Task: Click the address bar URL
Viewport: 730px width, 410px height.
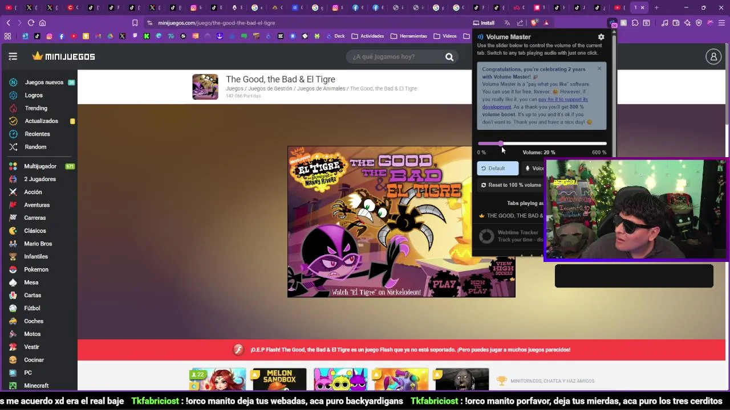Action: pos(217,23)
